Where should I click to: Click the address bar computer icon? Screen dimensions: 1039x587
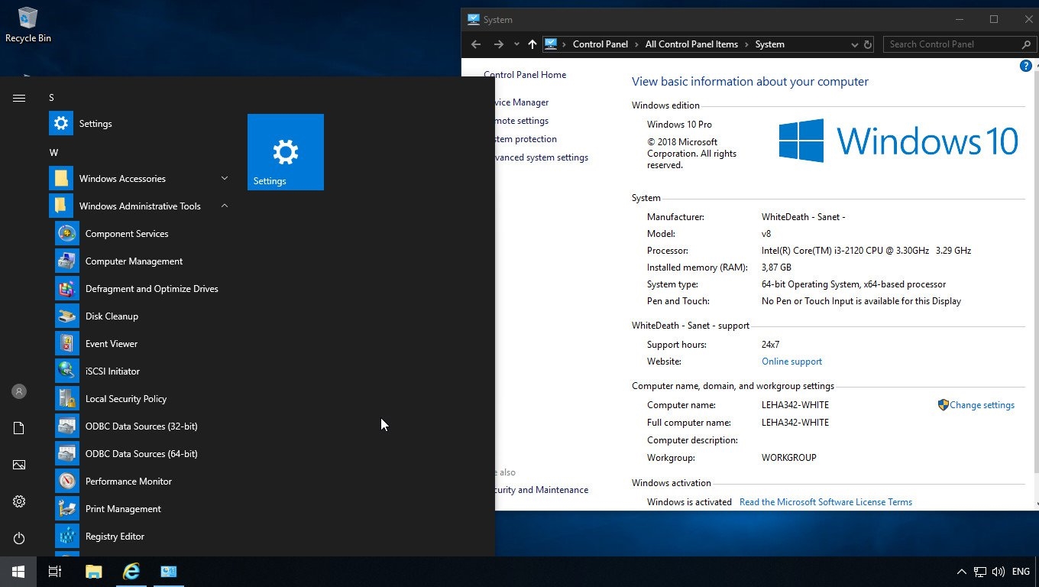point(550,44)
